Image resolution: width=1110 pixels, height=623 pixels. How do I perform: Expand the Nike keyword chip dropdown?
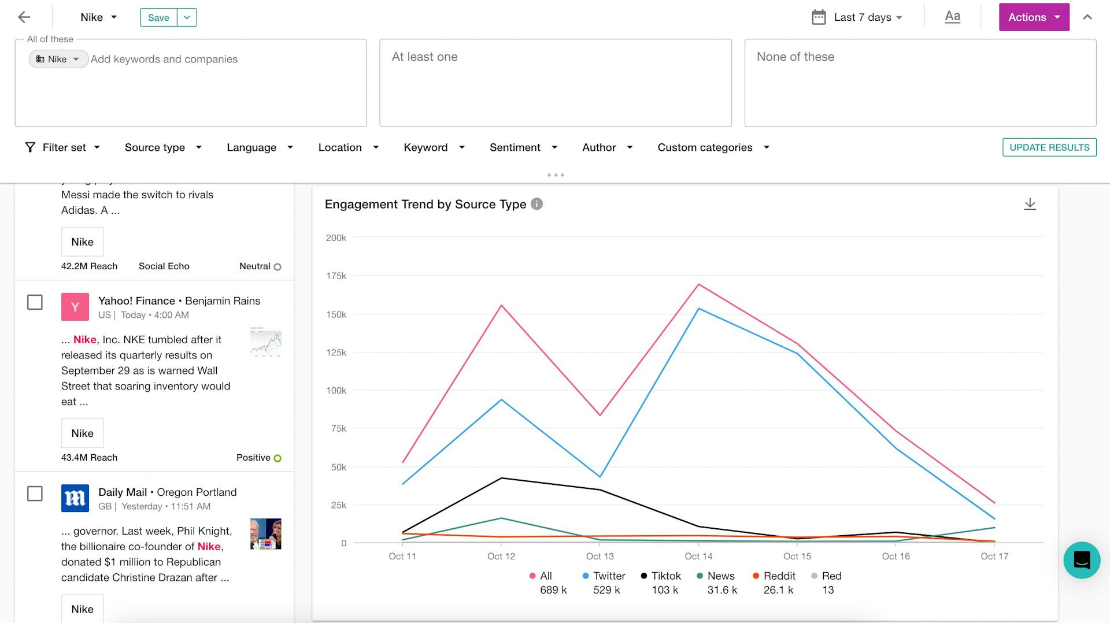pyautogui.click(x=76, y=59)
